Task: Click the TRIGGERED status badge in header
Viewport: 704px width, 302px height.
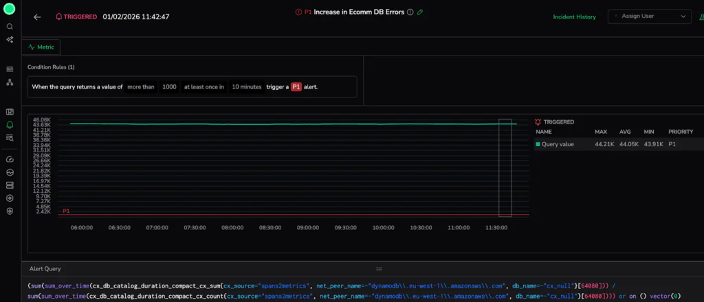Action: click(x=76, y=17)
